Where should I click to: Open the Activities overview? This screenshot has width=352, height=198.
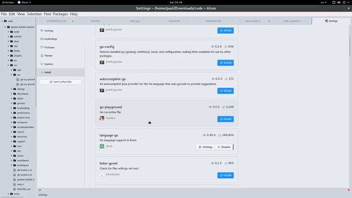point(8,2)
